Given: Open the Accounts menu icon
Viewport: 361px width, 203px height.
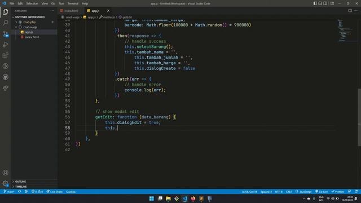Looking at the screenshot, I should click(x=6, y=173).
